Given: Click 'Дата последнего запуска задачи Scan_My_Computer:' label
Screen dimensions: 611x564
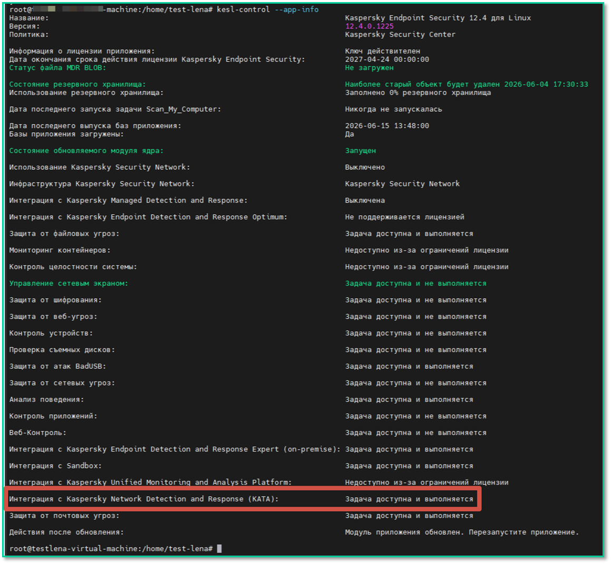Looking at the screenshot, I should [115, 109].
